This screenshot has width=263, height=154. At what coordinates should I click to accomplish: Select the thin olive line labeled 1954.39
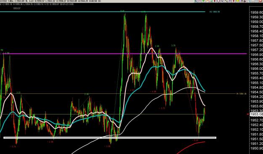[x=117, y=94]
